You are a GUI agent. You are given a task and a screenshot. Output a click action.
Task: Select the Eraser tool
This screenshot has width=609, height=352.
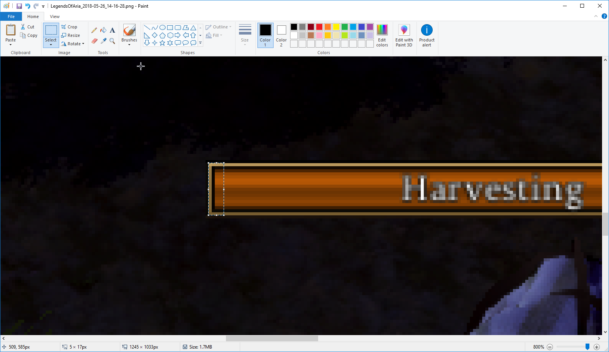pos(94,41)
